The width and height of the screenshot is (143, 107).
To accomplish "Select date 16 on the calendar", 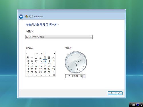I will coord(45,66).
